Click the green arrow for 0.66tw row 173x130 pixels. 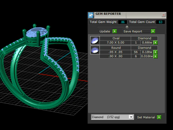(x=156, y=43)
